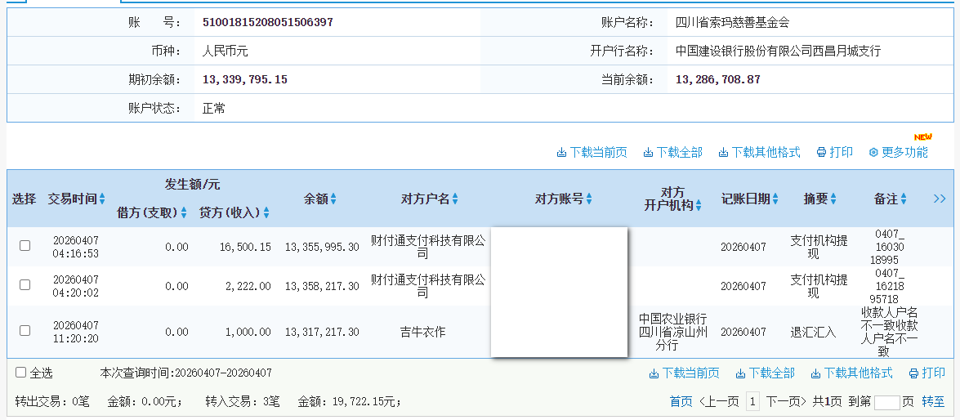Viewport: 960px width, 420px height.
Task: Click the bottom 打印 printer icon
Action: point(913,373)
